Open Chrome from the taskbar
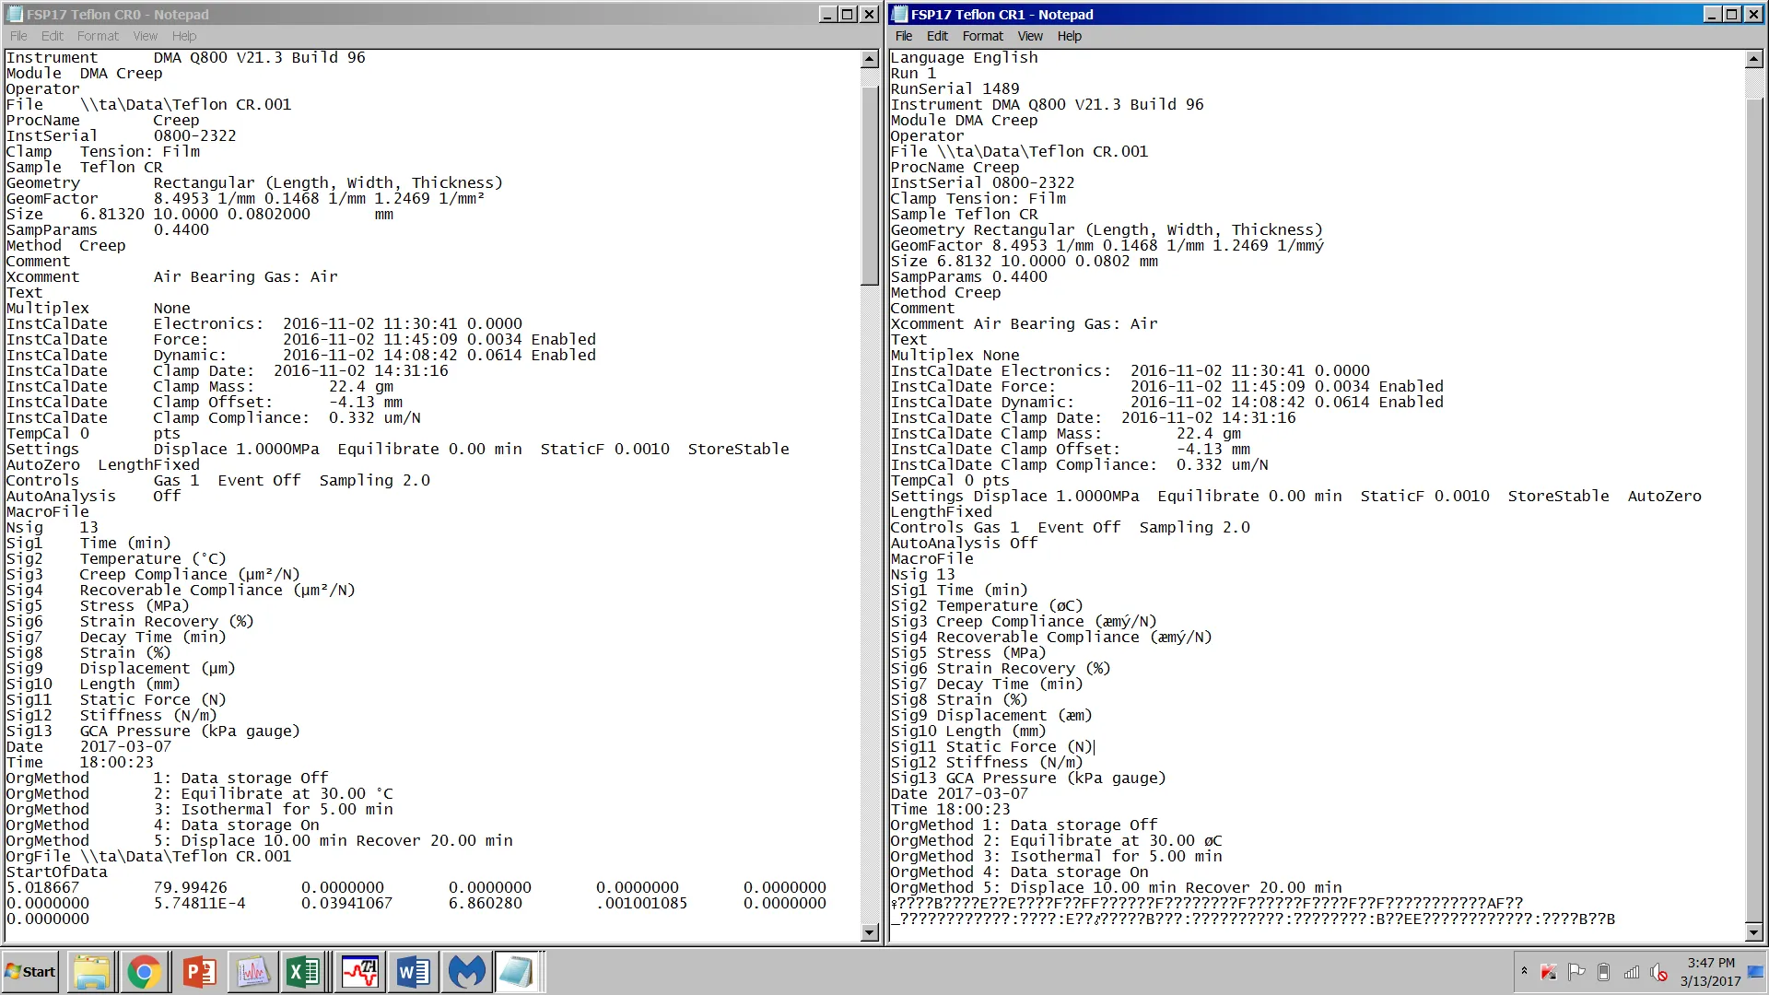This screenshot has height=995, width=1769. [x=144, y=972]
